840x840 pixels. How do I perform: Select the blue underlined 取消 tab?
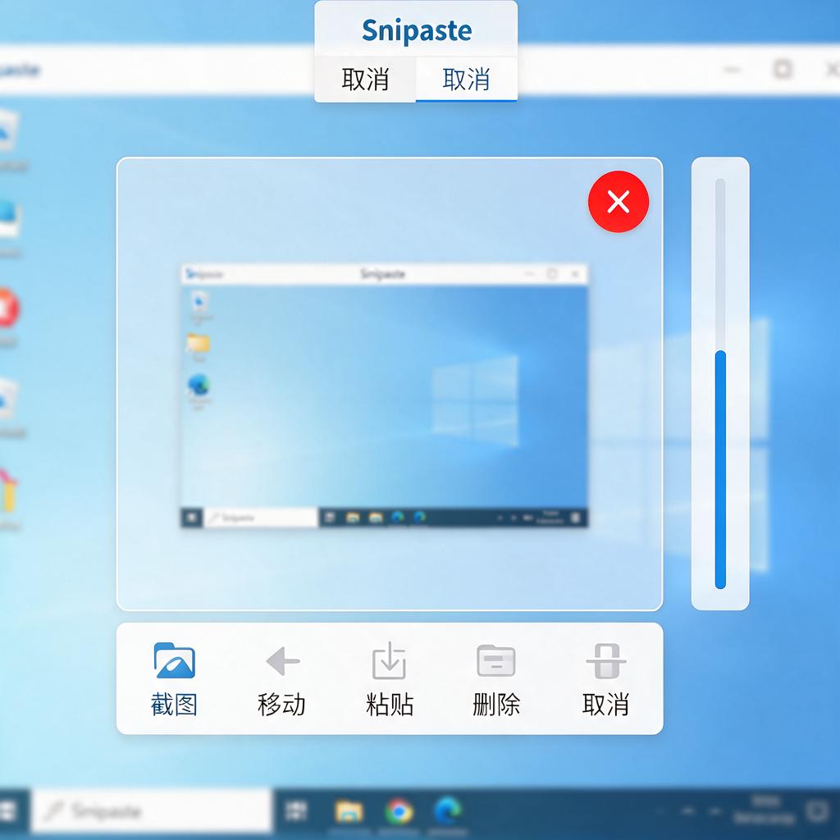466,80
